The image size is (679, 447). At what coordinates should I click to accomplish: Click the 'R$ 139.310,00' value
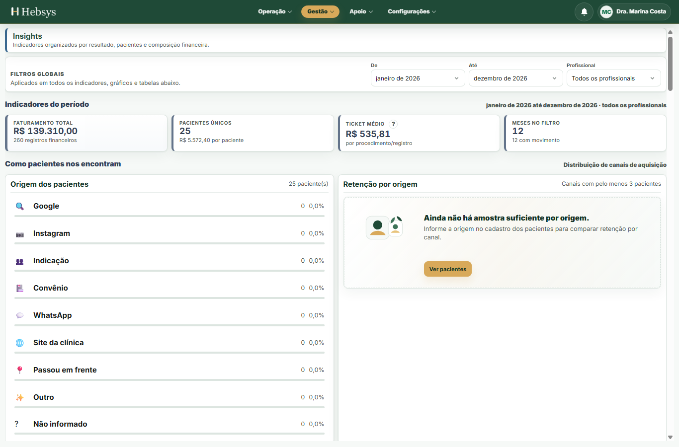click(x=45, y=131)
